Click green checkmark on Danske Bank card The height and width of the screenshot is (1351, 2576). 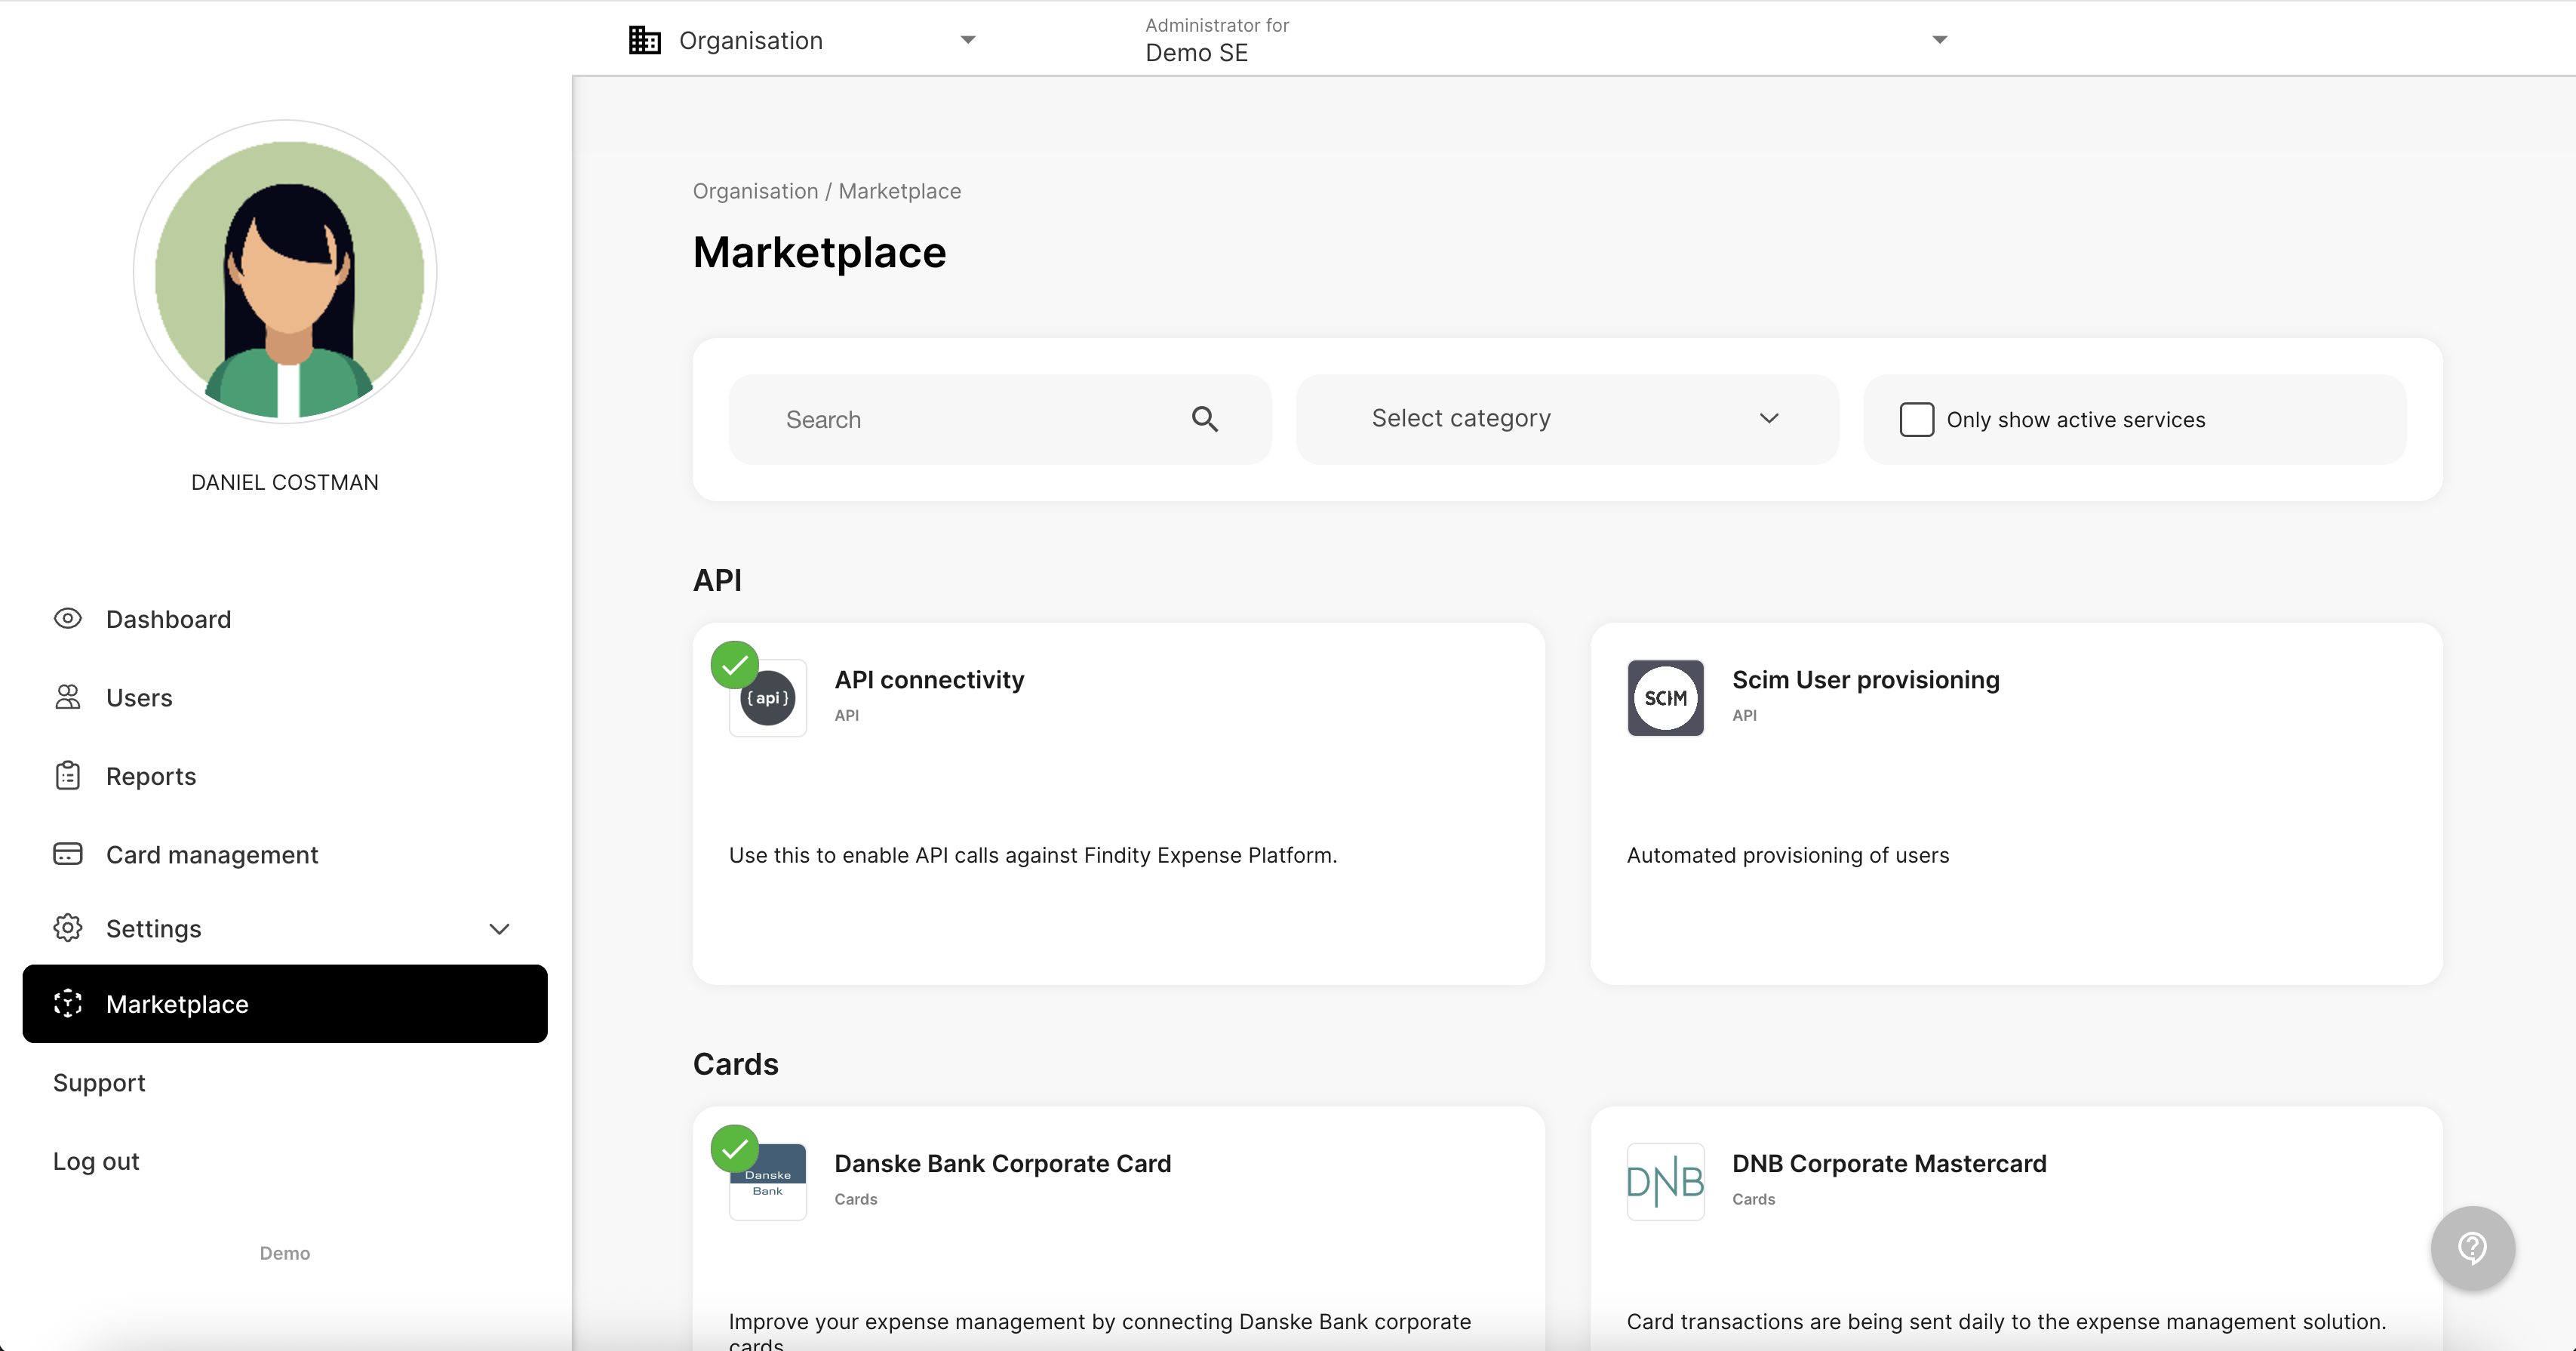coord(734,1149)
